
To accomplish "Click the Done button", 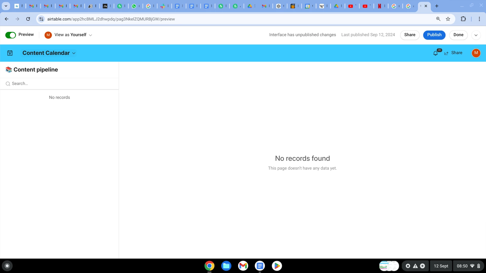I will point(458,35).
